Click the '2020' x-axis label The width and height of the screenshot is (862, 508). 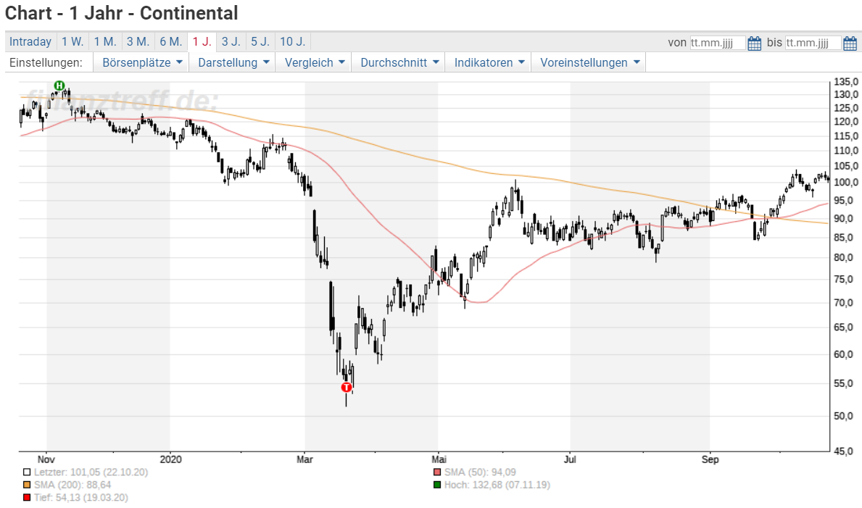click(x=170, y=459)
